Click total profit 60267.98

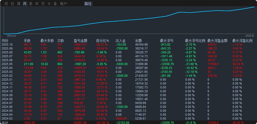(80, 123)
